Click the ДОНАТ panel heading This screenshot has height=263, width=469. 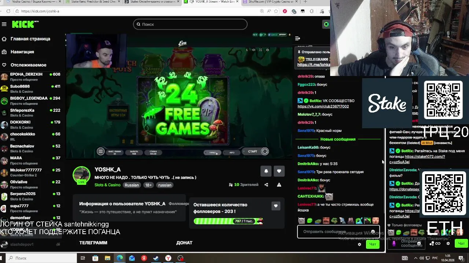pos(184,243)
